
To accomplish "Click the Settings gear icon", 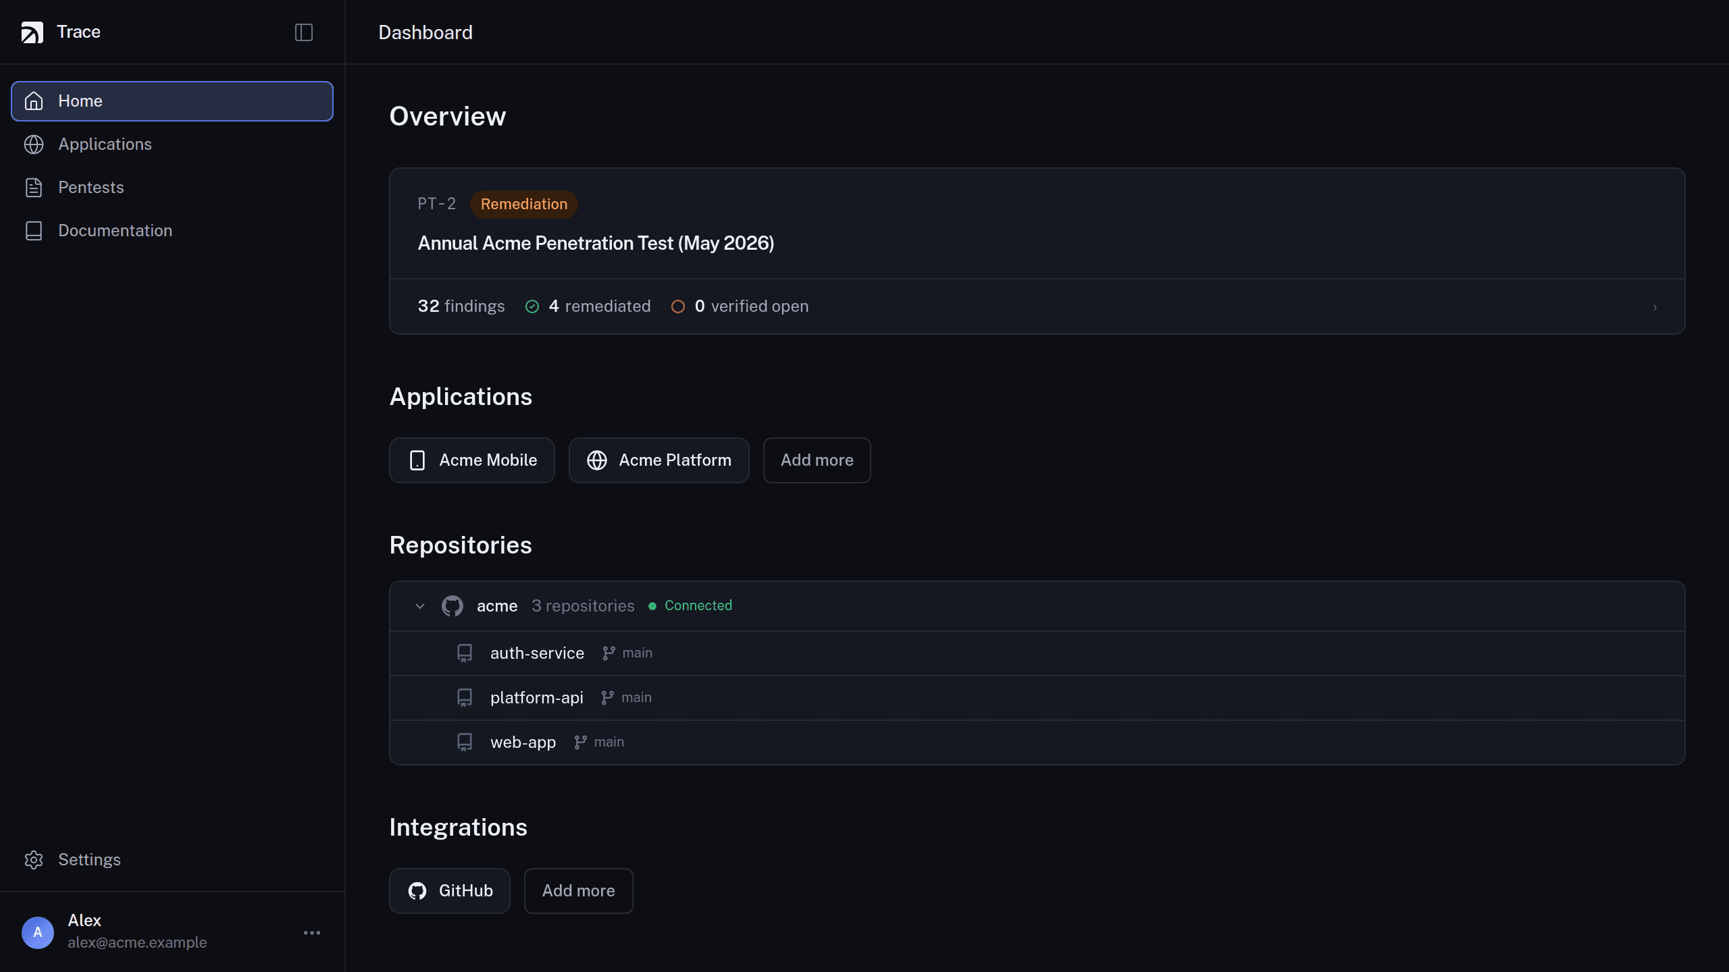I will click(x=34, y=860).
